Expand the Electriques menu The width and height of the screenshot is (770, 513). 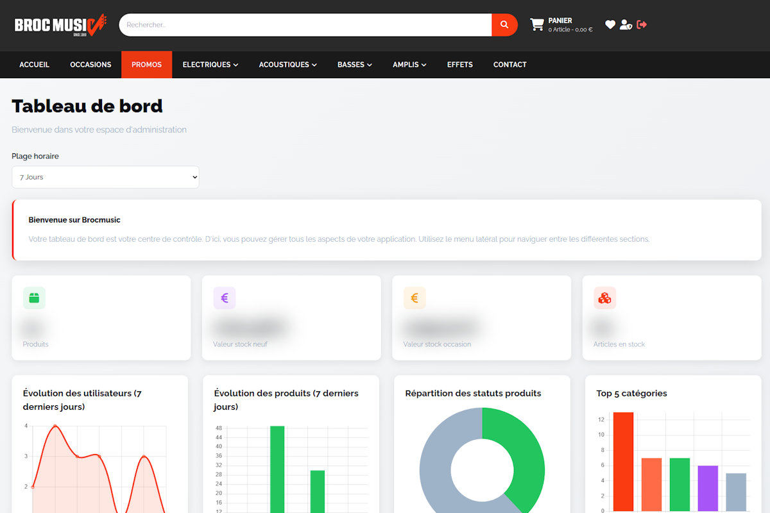[210, 65]
